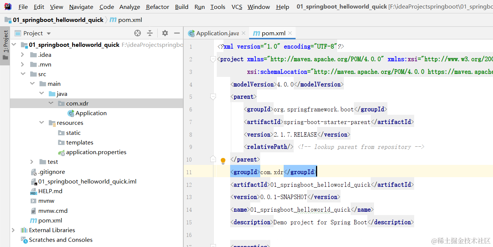The image size is (493, 247).
Task: Expand External Libraries node
Action: 14,230
